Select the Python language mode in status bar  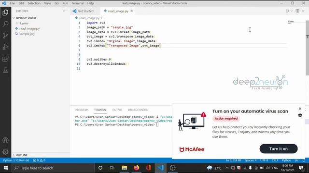coord(286,160)
